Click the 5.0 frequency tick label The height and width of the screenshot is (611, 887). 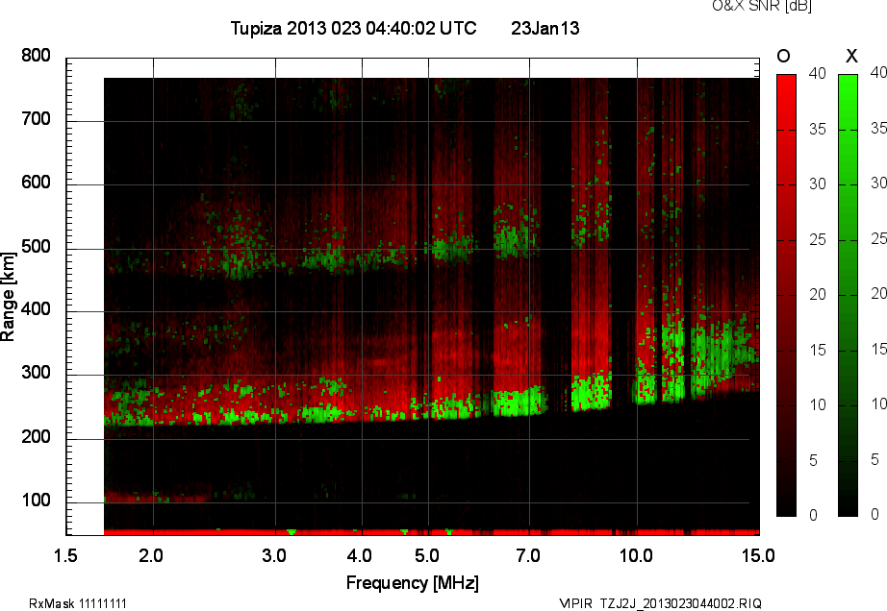pos(427,555)
